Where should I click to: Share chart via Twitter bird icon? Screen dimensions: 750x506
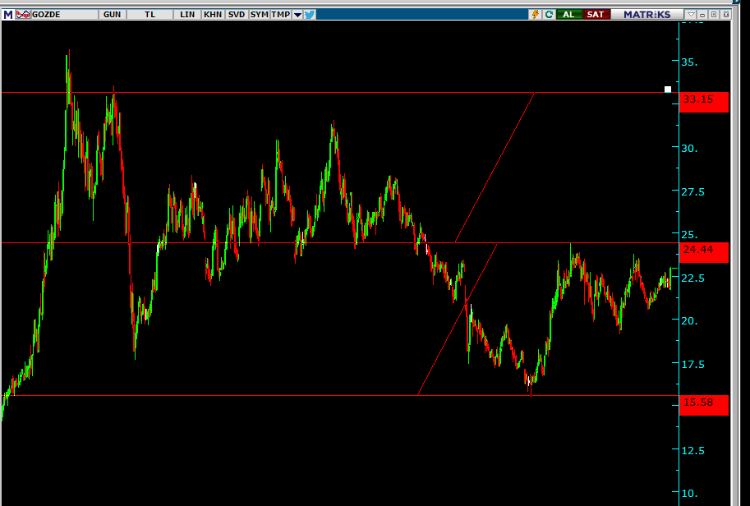click(310, 14)
